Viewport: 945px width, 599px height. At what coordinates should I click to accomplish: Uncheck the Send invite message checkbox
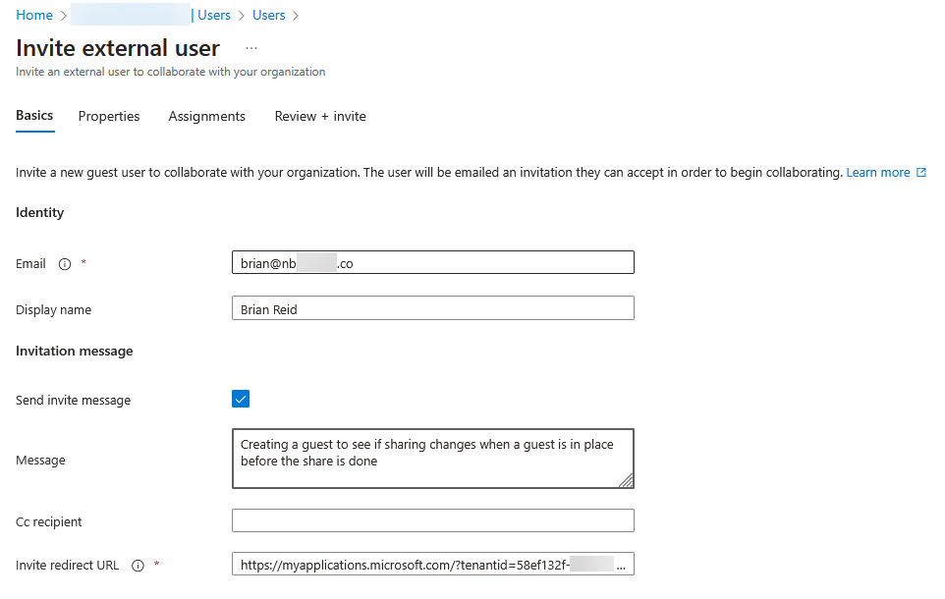(x=241, y=399)
